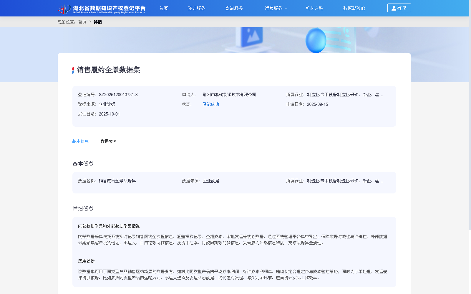Click 数据名称 value in 基本信息 section

point(117,181)
